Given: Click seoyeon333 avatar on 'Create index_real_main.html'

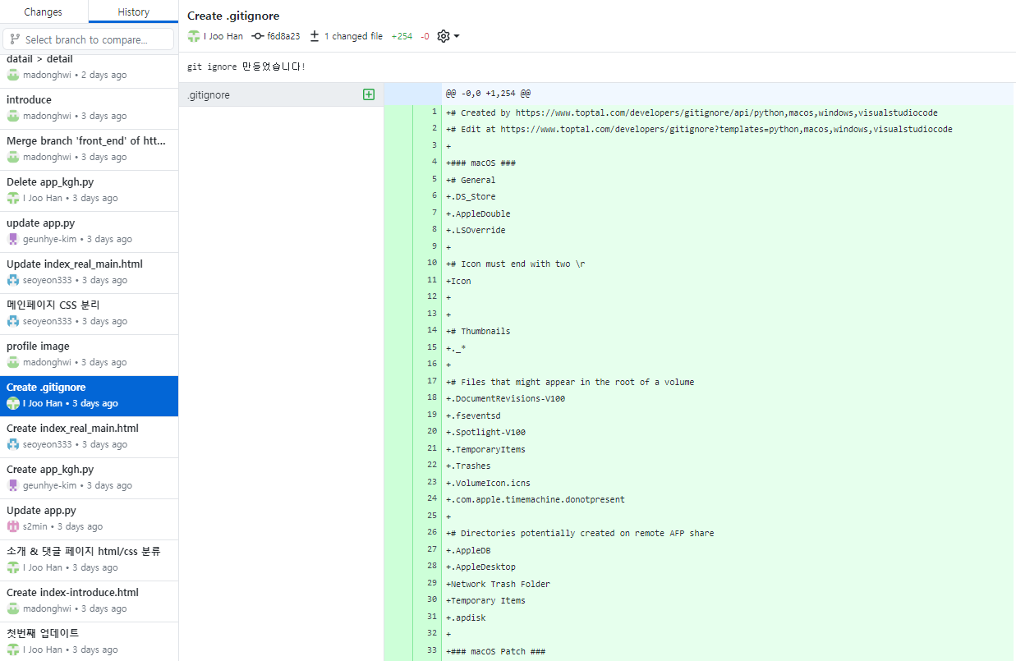Looking at the screenshot, I should point(12,444).
